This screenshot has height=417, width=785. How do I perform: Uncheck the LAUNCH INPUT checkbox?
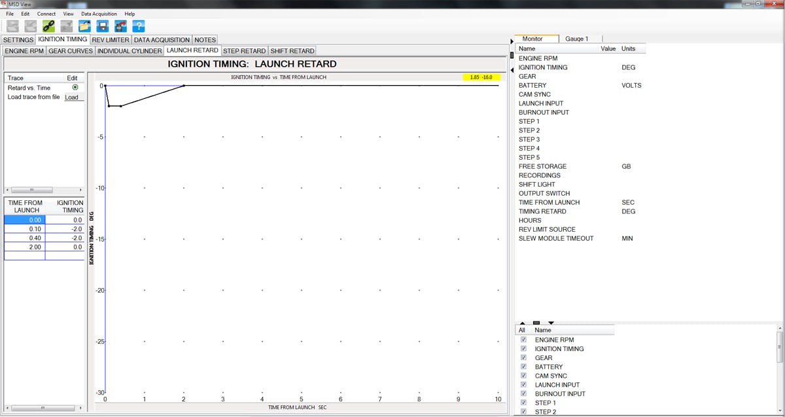coord(523,385)
